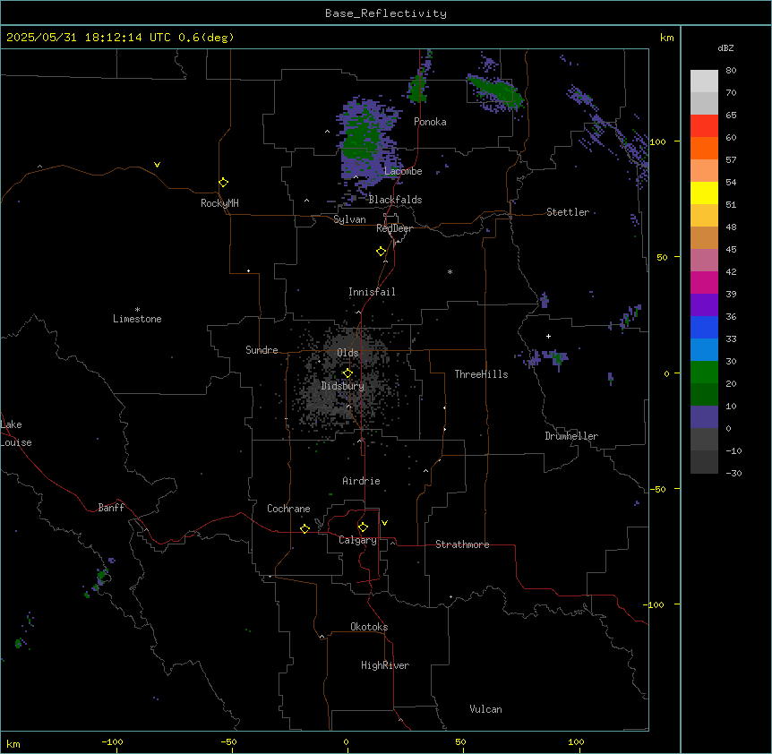This screenshot has width=772, height=754.
Task: Click the Vulcan label
Action: (x=486, y=709)
